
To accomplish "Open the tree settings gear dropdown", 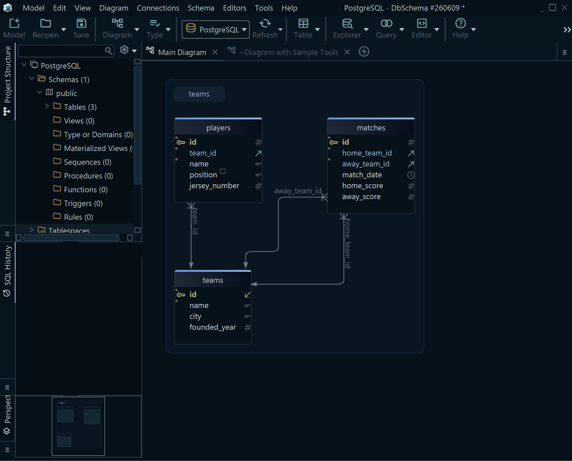I will click(128, 51).
